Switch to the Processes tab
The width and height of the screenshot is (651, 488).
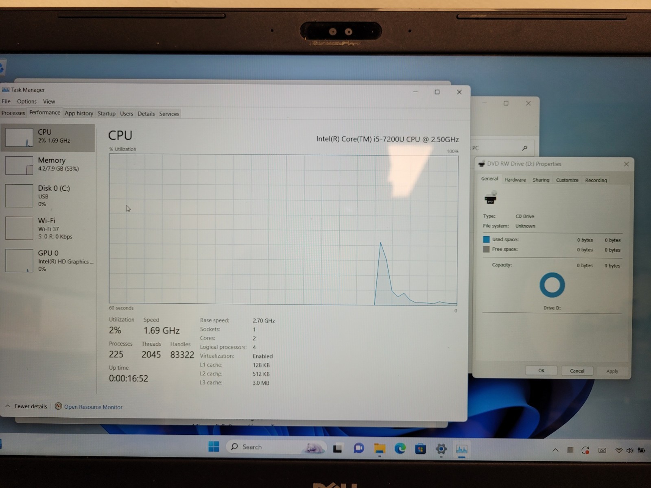[x=13, y=113]
